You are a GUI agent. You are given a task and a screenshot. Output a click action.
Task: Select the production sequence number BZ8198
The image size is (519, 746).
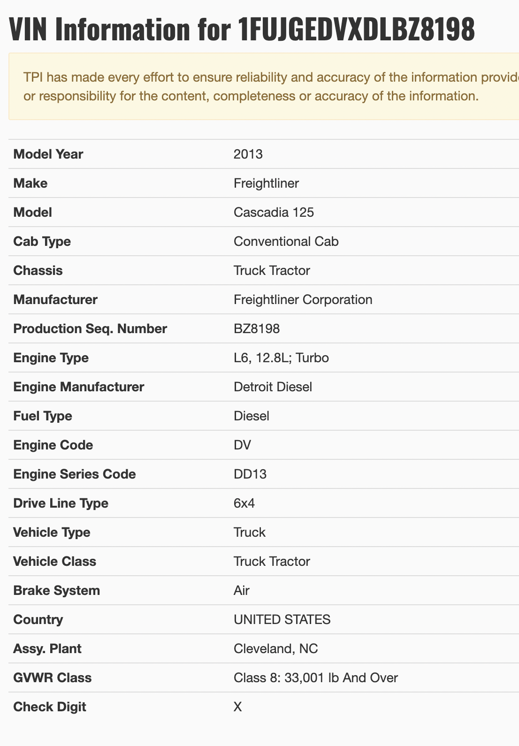(x=257, y=329)
